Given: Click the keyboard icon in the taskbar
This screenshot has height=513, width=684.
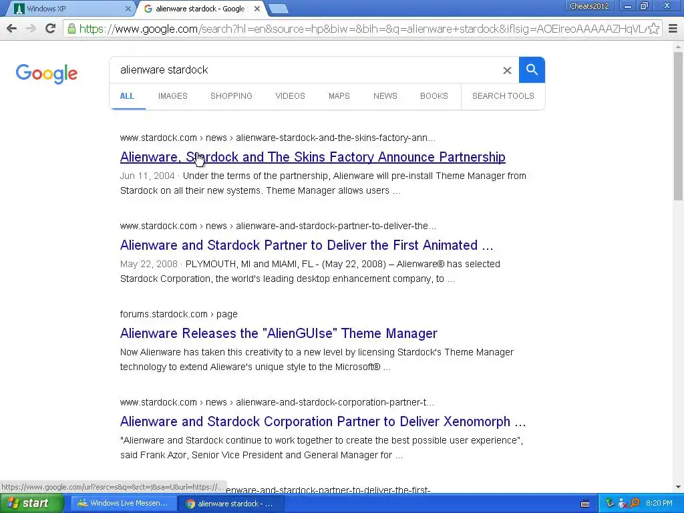Looking at the screenshot, I should [585, 504].
